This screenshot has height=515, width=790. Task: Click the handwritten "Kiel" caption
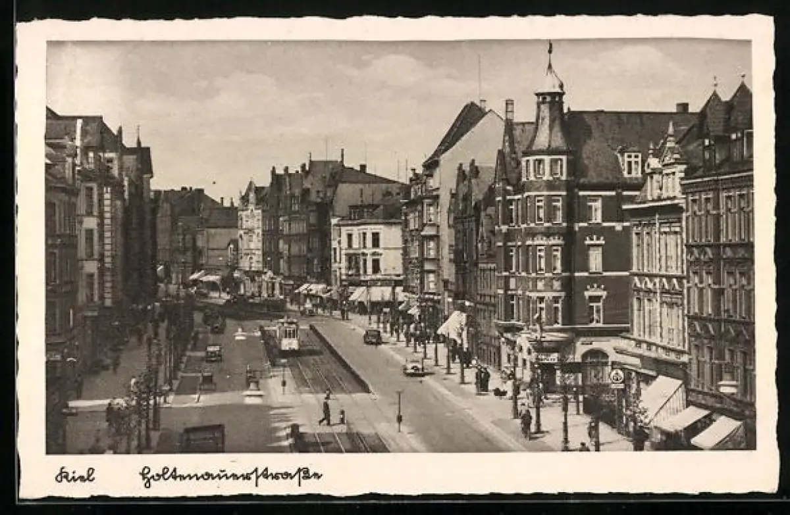pyautogui.click(x=74, y=475)
